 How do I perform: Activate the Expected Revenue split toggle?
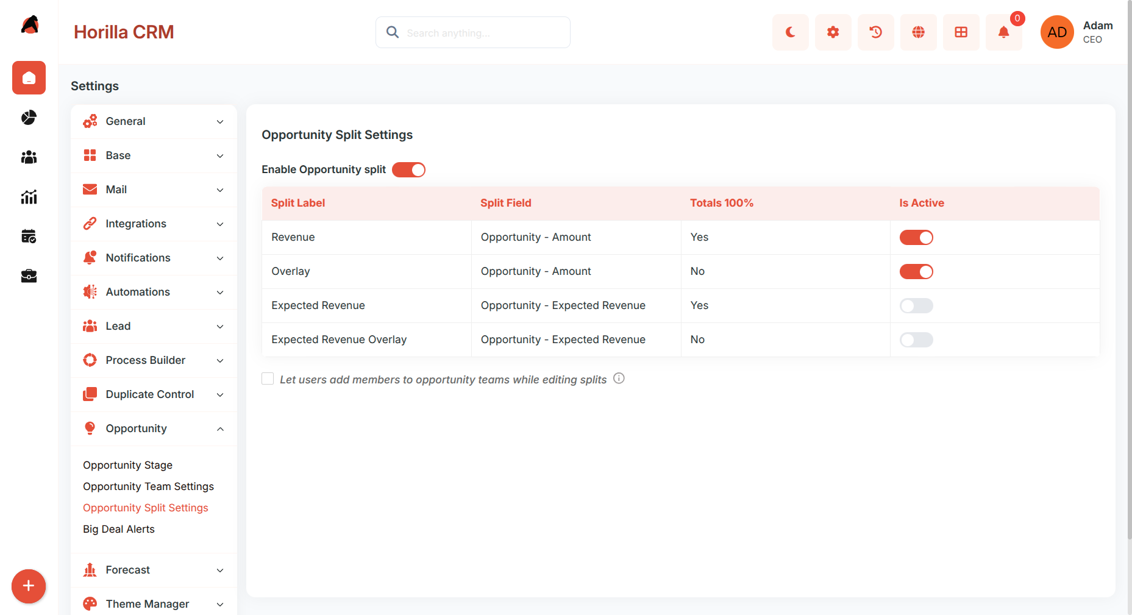tap(916, 305)
